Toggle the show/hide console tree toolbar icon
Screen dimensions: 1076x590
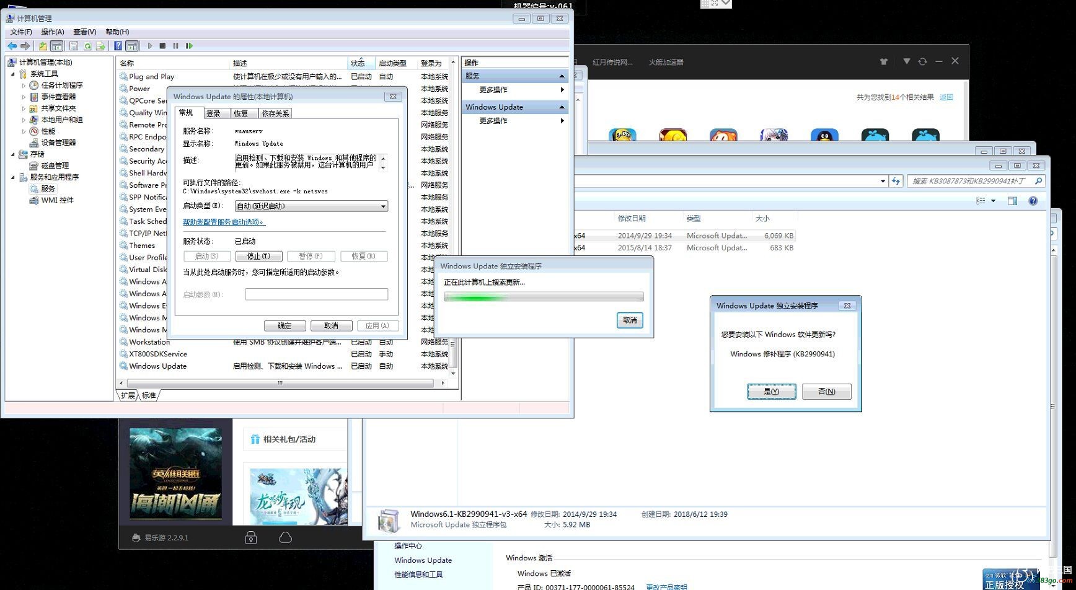56,46
